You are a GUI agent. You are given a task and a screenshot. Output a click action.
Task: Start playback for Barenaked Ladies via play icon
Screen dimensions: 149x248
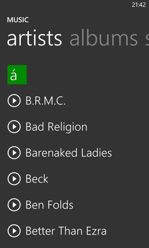(14, 153)
